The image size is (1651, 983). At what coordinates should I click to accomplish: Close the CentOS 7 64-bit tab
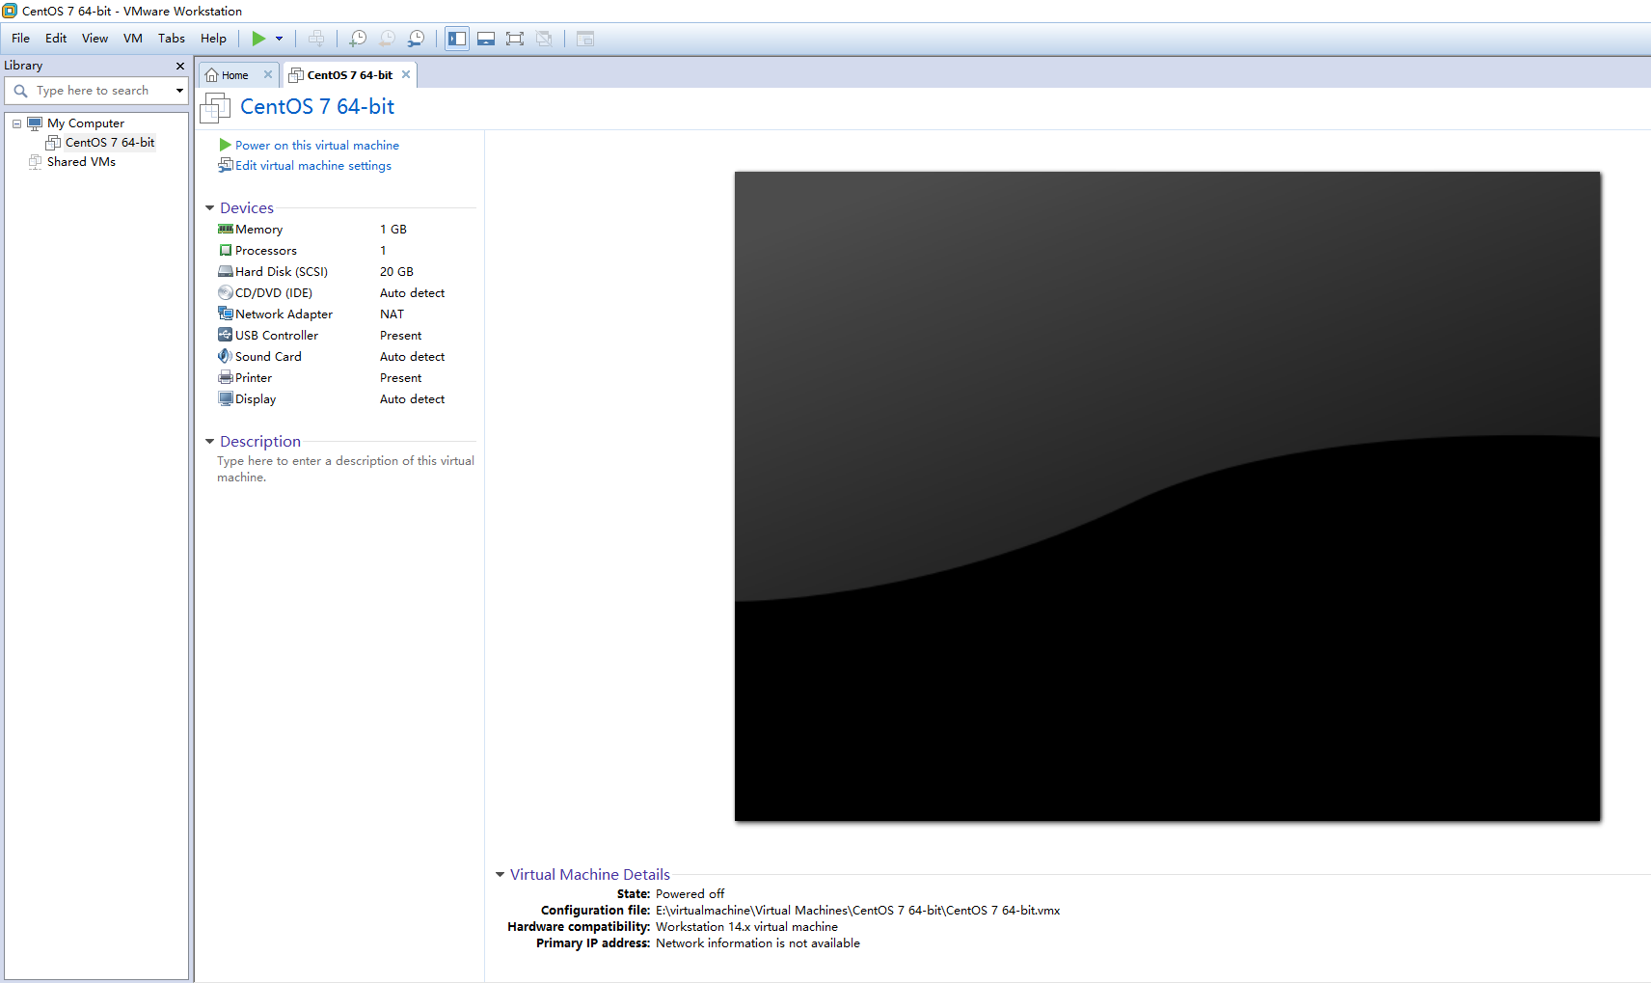coord(406,74)
